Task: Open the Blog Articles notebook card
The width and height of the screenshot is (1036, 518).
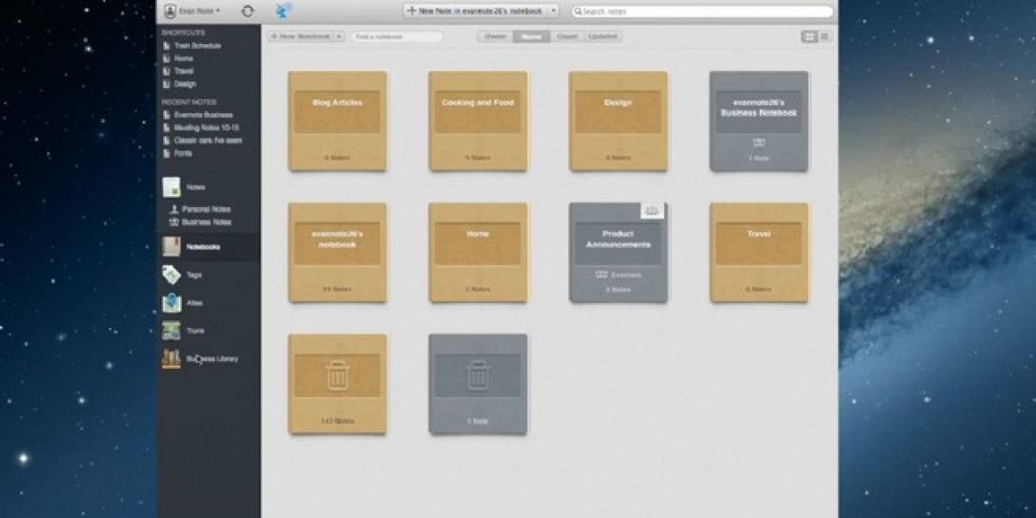Action: (x=338, y=121)
